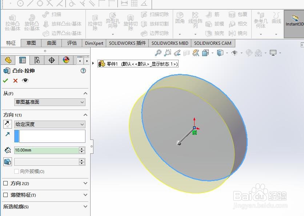
Task: Select the Wrap (包覆) tool
Action: click(x=238, y=14)
